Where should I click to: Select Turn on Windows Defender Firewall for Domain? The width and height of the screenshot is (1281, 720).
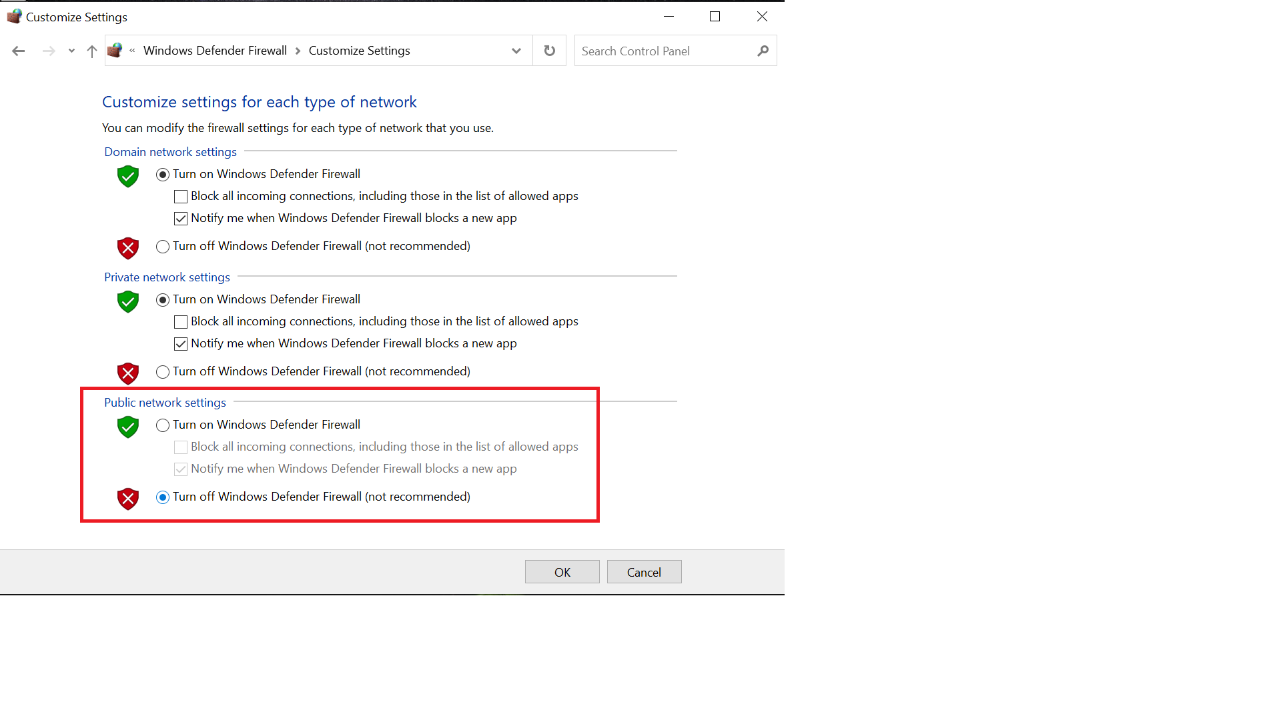tap(162, 173)
